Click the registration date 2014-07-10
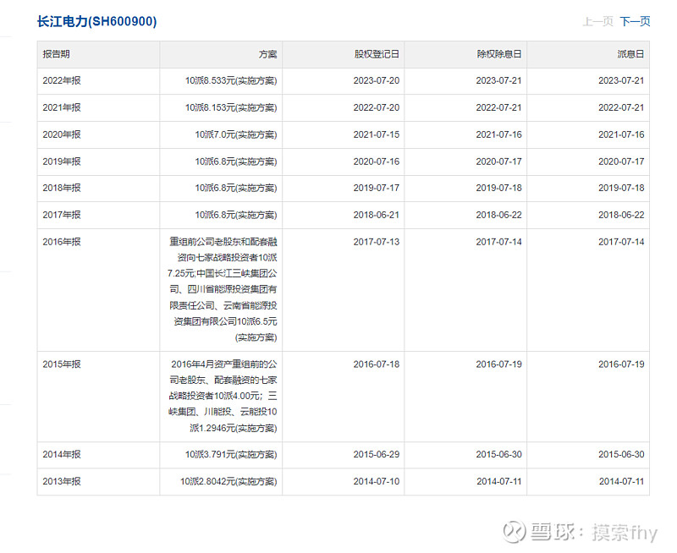Viewport: 677px width, 553px height. pyautogui.click(x=377, y=481)
